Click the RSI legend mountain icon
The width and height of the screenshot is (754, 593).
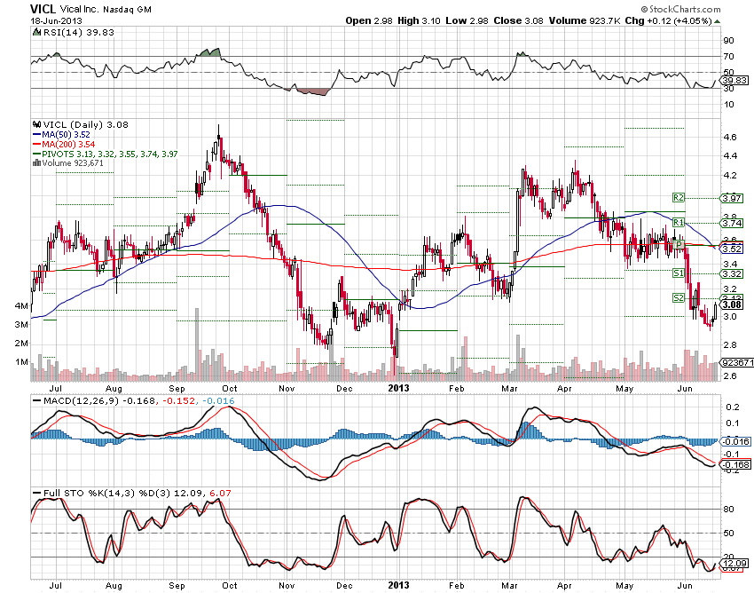[37, 32]
